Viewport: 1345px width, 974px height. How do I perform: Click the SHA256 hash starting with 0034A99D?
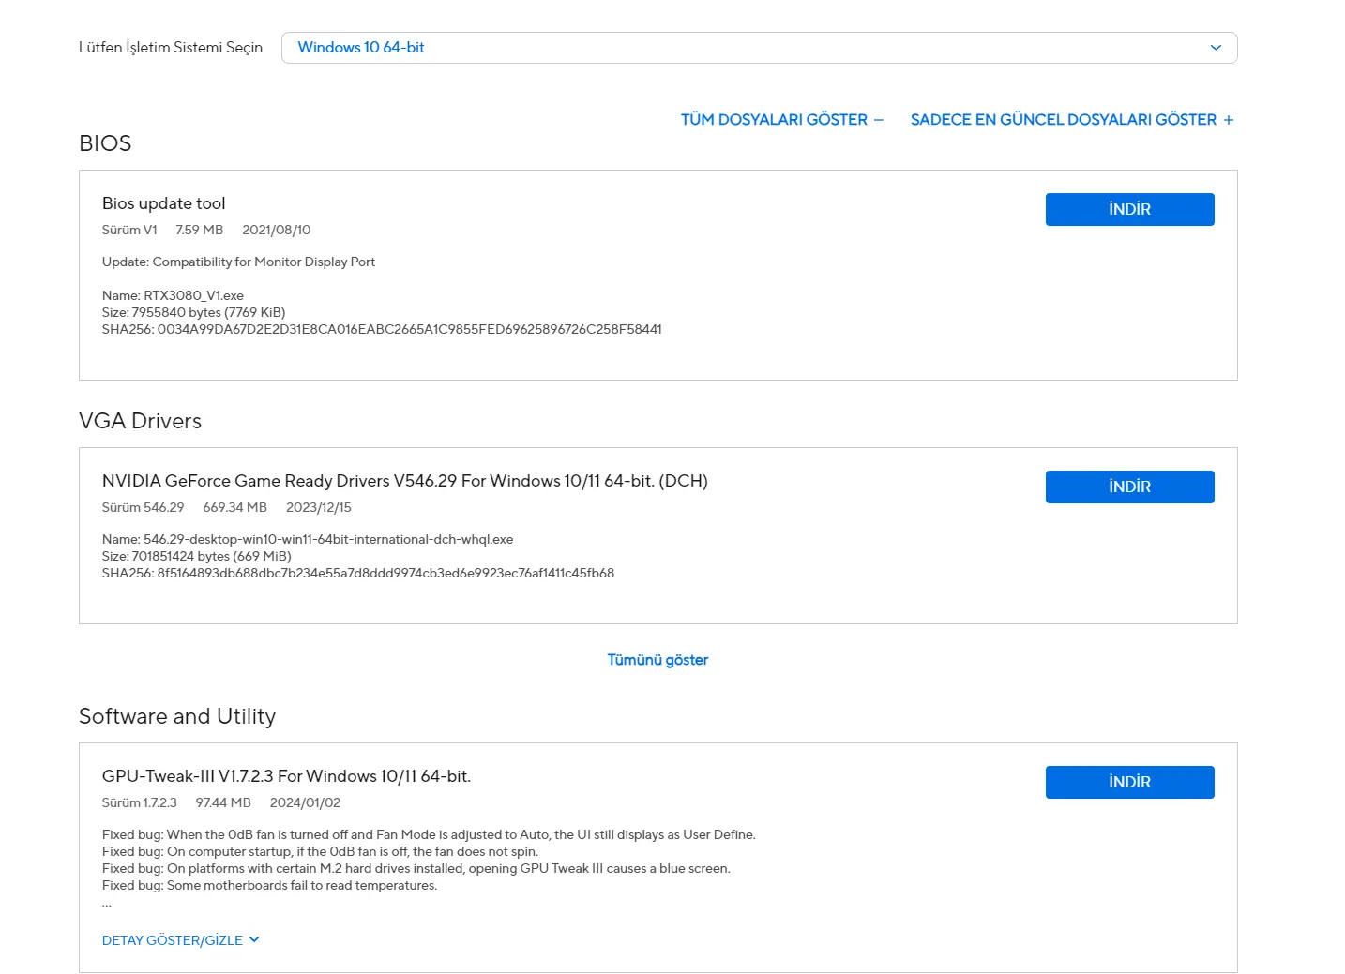(382, 329)
